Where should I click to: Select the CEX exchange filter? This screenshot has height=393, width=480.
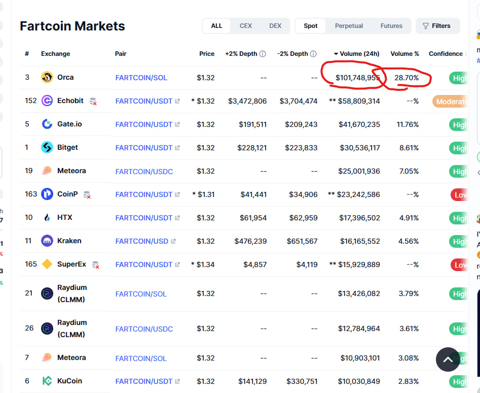[245, 25]
